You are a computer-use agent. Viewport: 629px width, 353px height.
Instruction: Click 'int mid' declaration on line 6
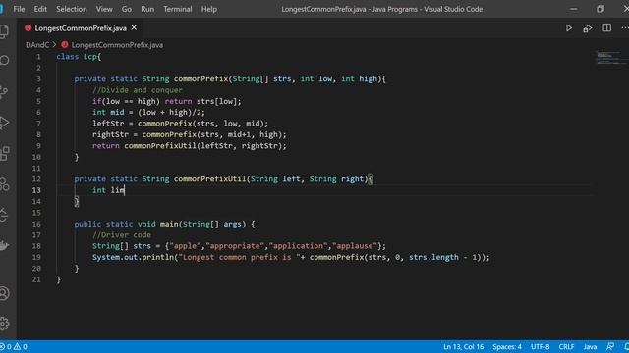(108, 113)
